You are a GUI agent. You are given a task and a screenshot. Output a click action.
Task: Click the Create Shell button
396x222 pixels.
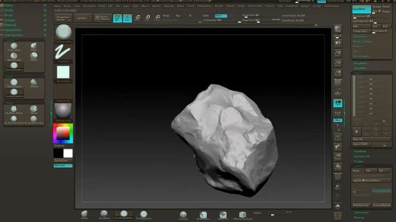tap(361, 31)
